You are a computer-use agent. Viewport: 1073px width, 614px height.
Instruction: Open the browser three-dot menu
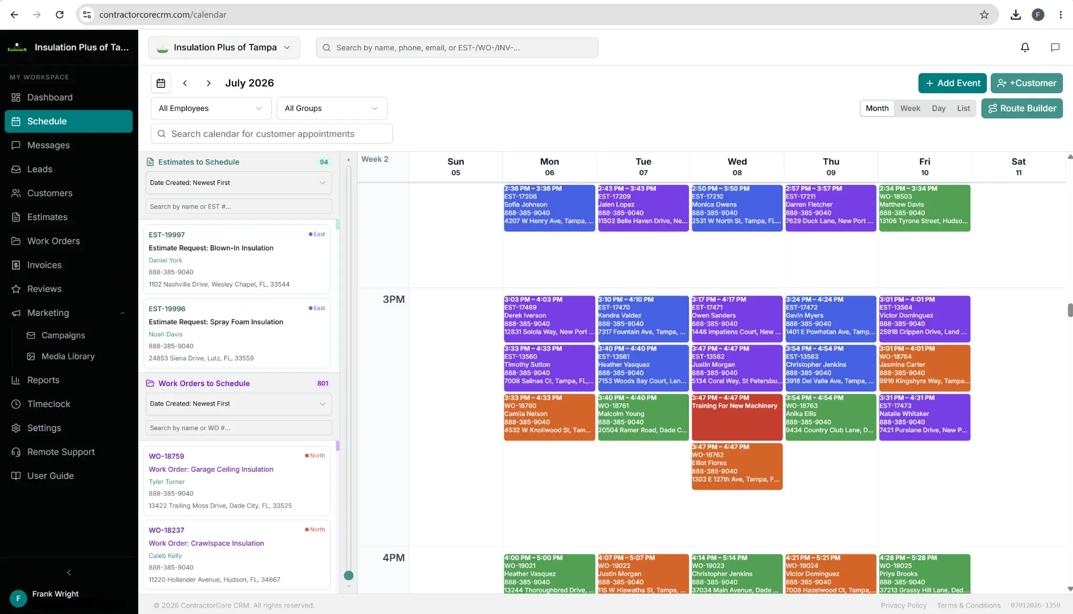click(x=1060, y=15)
